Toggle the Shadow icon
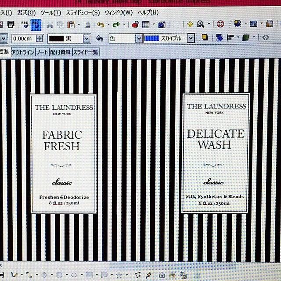This screenshot has height=281, width=281. coord(205,37)
